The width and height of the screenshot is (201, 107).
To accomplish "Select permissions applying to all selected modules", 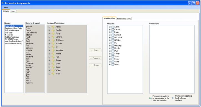I will pyautogui.click(x=173, y=98).
